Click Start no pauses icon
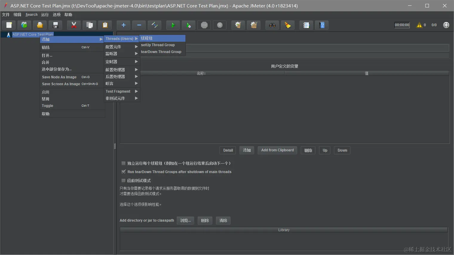Image resolution: width=454 pixels, height=255 pixels. pos(188,25)
